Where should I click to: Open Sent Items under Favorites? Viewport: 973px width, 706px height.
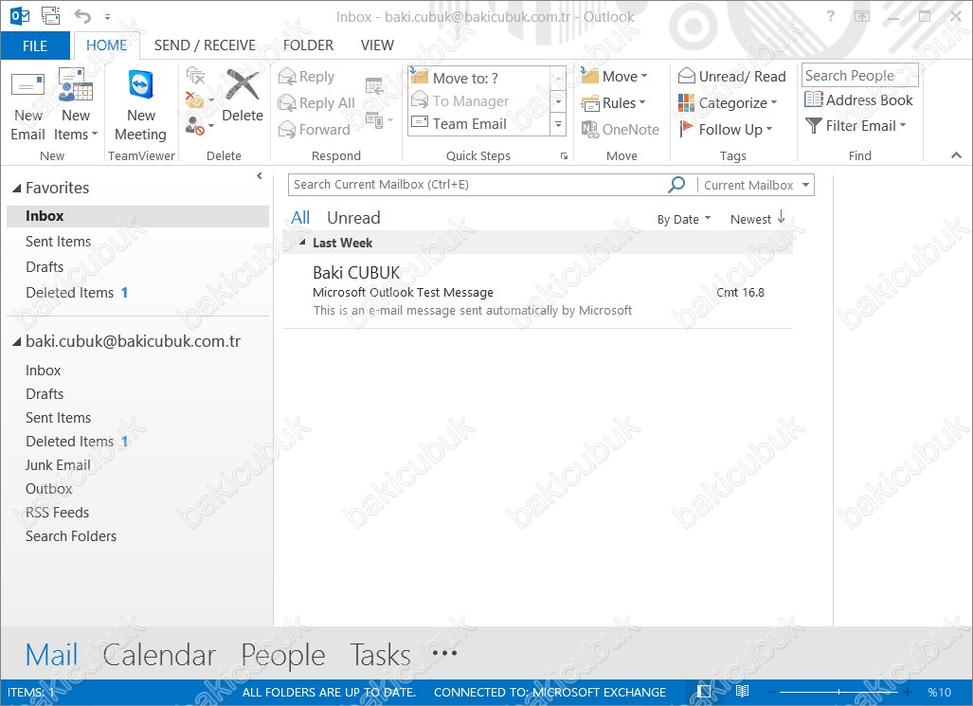(x=59, y=242)
